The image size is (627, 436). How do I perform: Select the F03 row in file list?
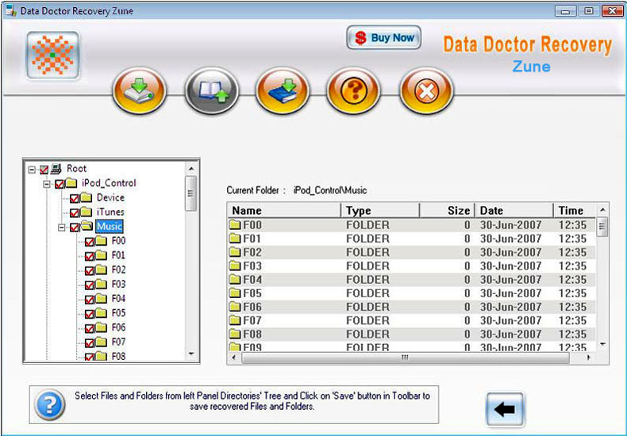(x=411, y=266)
